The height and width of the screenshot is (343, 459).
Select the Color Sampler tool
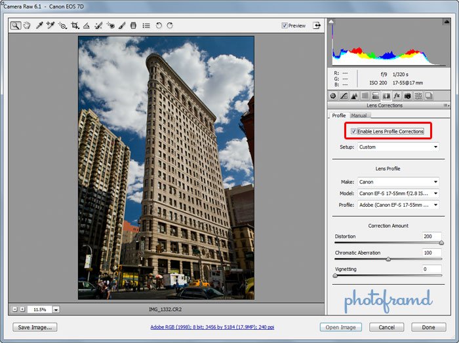pyautogui.click(x=50, y=26)
